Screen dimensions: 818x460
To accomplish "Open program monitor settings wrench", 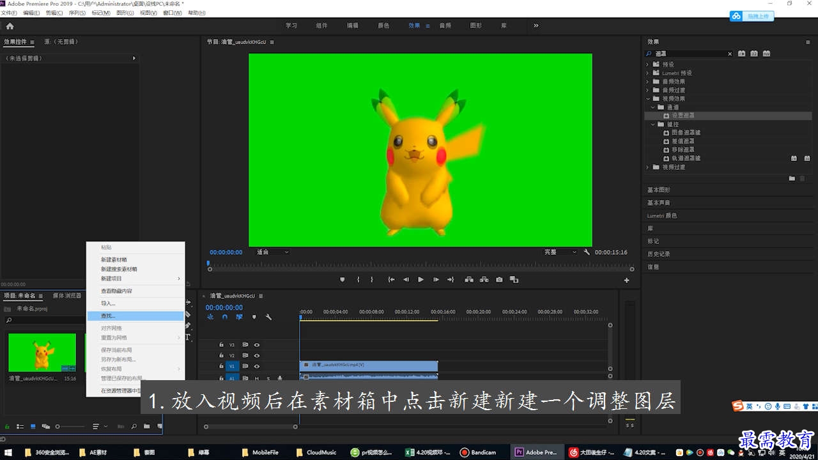I will [587, 252].
